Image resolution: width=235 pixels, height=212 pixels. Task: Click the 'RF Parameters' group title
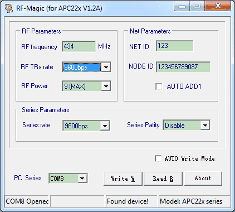pyautogui.click(x=41, y=31)
